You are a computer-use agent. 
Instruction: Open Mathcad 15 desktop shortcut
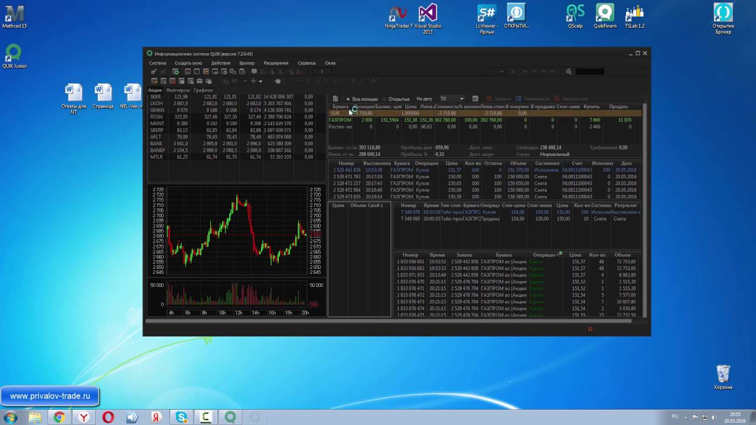[x=14, y=17]
